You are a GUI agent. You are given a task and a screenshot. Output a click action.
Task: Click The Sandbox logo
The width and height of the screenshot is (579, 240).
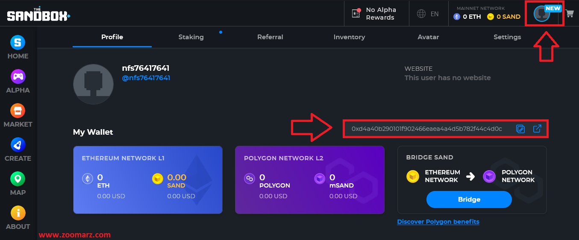(x=38, y=14)
